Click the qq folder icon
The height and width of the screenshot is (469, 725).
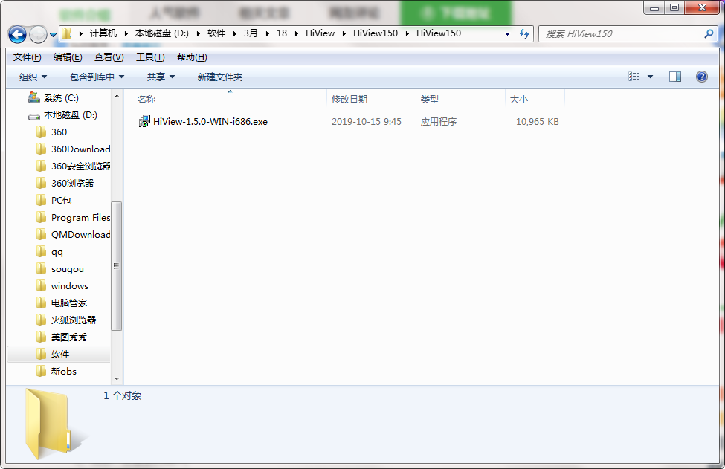(41, 252)
